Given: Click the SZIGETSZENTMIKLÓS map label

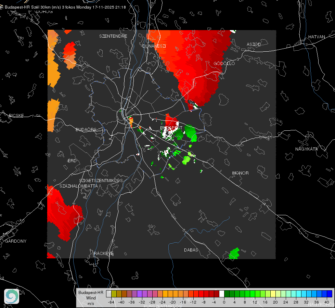Looking at the screenshot, I should pyautogui.click(x=101, y=180).
